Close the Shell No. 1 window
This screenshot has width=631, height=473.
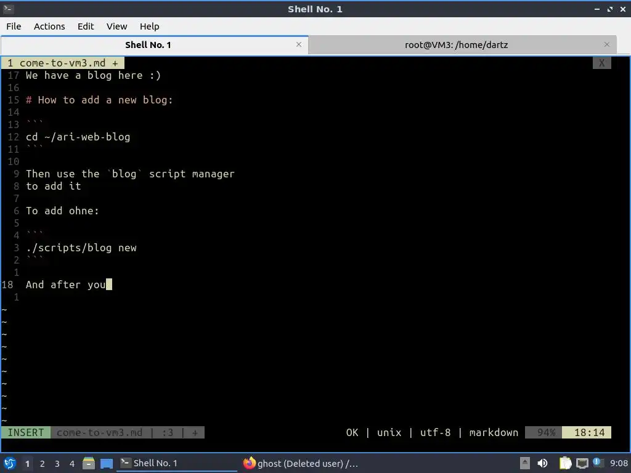[623, 9]
